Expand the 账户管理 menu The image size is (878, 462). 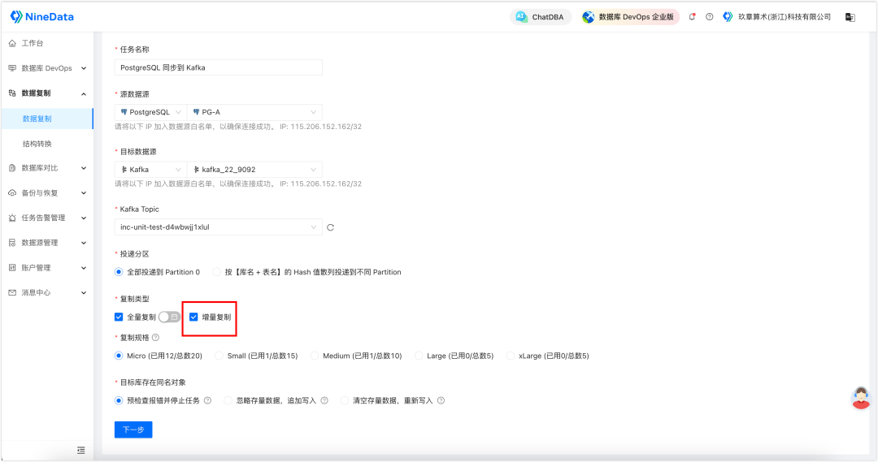click(47, 267)
